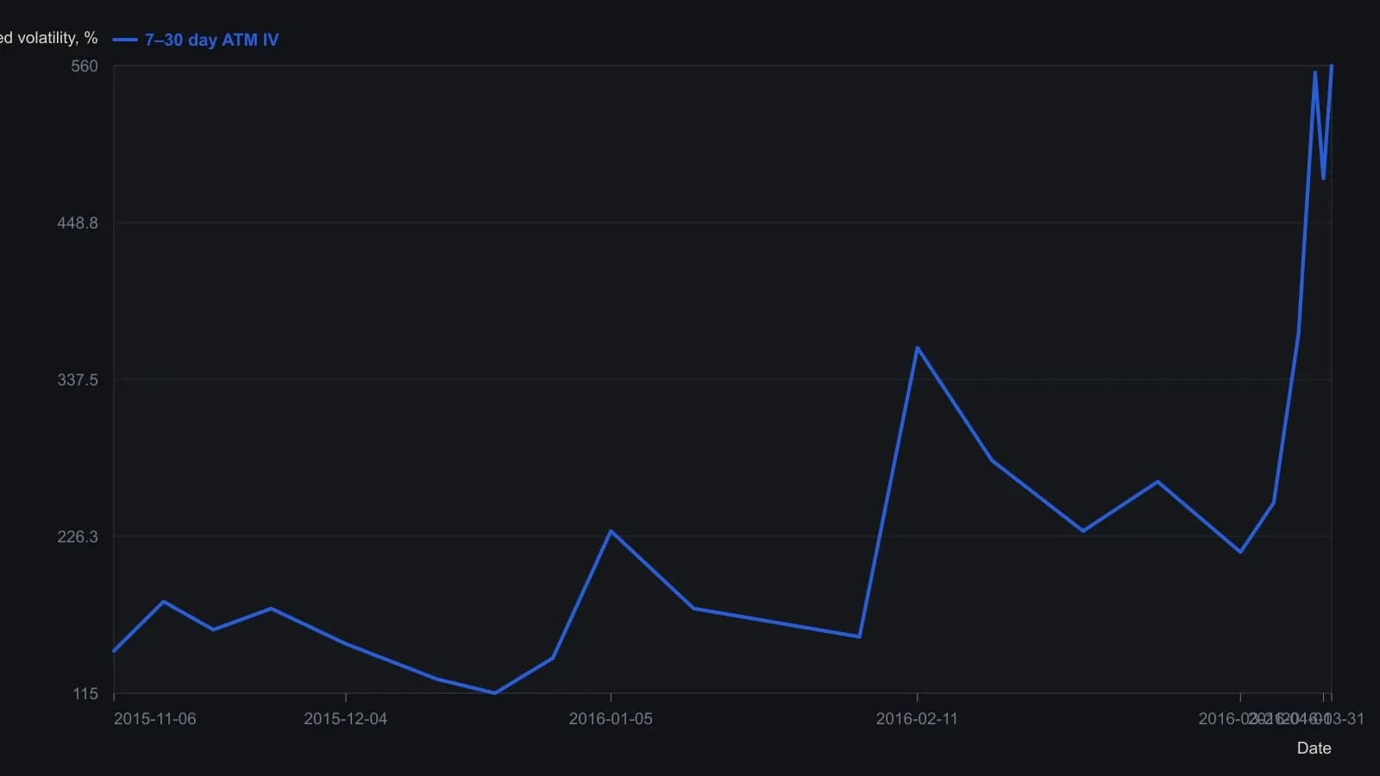Toggle the 7–30 day ATM IV legend entry

pyautogui.click(x=196, y=40)
